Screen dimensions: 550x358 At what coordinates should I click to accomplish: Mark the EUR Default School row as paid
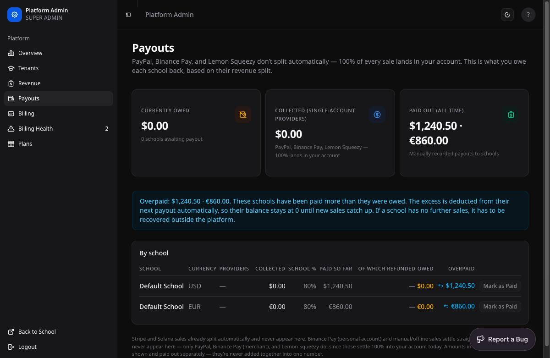click(x=500, y=306)
